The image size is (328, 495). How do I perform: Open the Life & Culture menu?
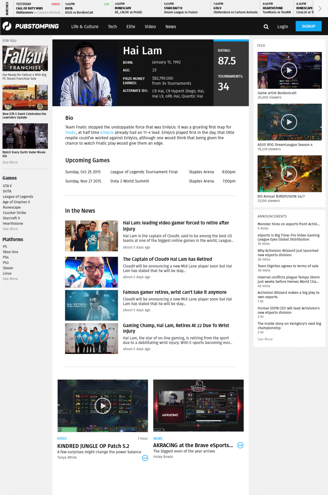[x=85, y=27]
